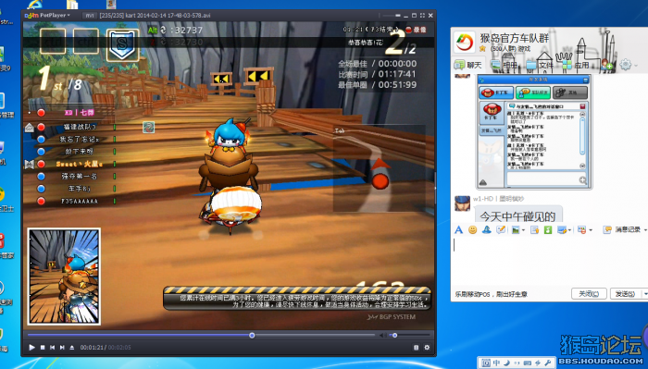Click the eject/open file button

pos(72,348)
